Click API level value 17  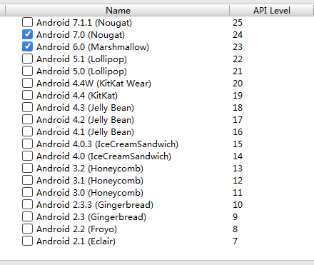[238, 120]
